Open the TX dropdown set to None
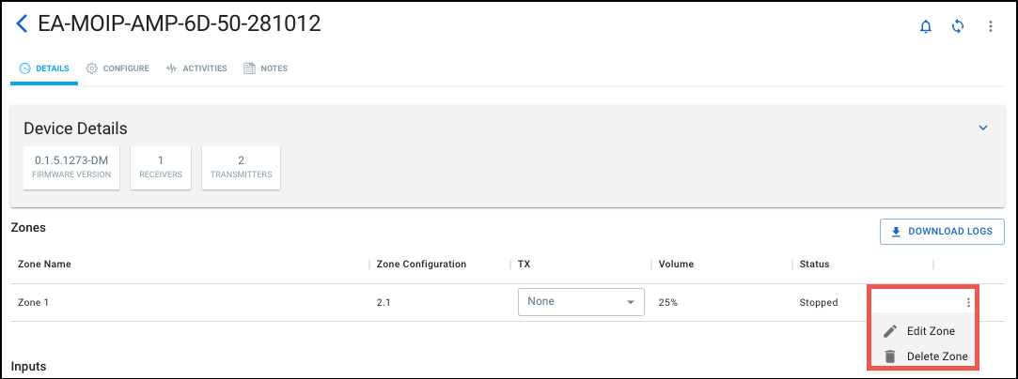Screen dimensions: 1018x379 (580, 302)
